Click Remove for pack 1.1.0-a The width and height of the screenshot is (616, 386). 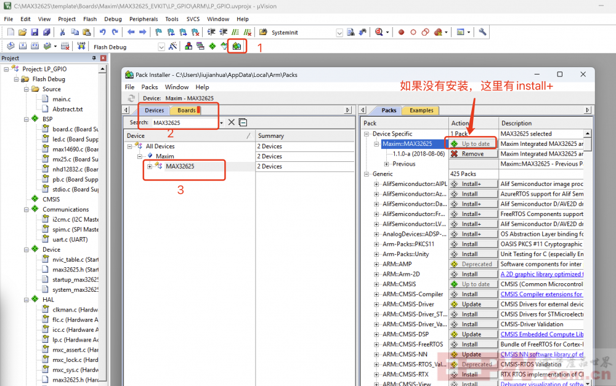(473, 154)
